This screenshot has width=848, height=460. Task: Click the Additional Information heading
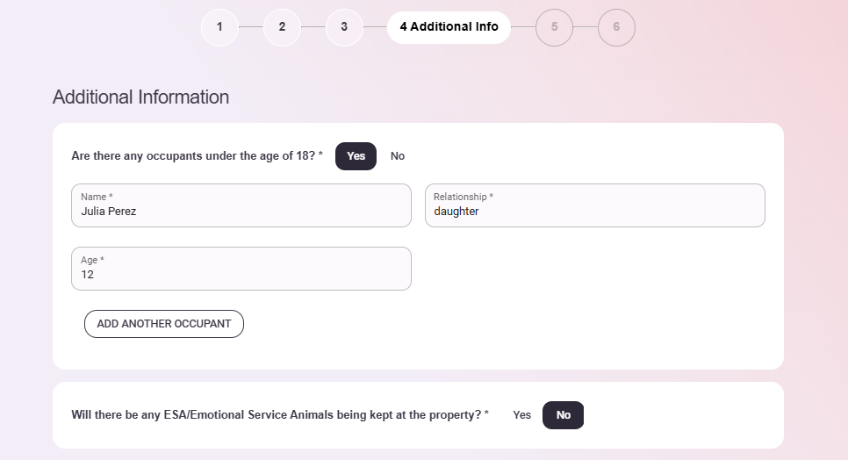click(140, 97)
